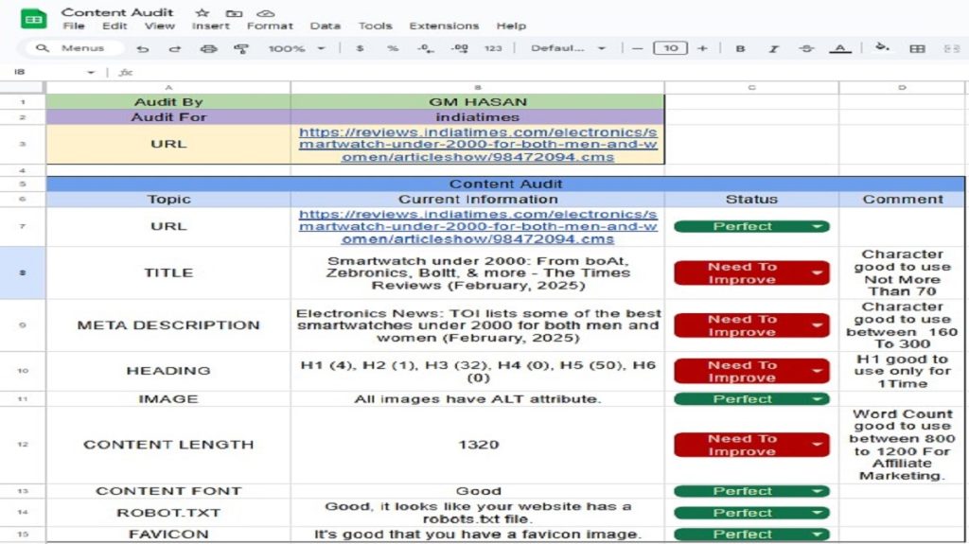Format as percent
969x544 pixels.
[393, 48]
